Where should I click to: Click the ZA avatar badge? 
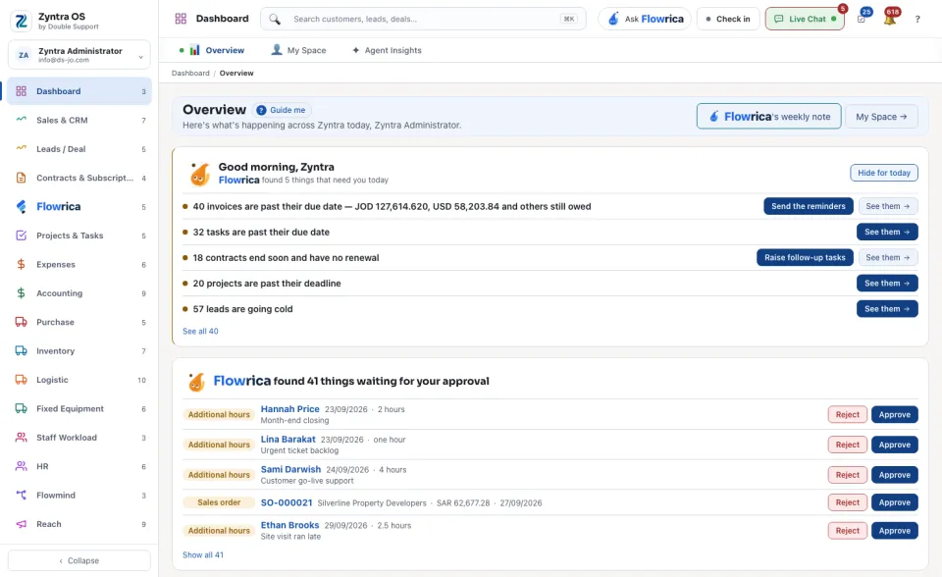coord(24,55)
